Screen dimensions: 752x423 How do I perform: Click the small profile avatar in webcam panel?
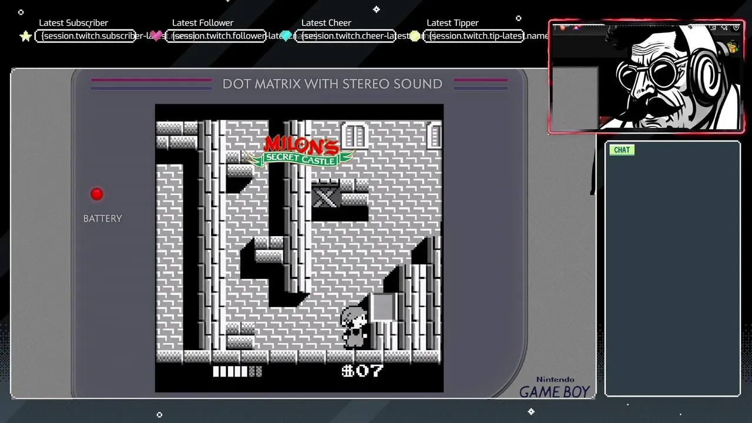732,47
